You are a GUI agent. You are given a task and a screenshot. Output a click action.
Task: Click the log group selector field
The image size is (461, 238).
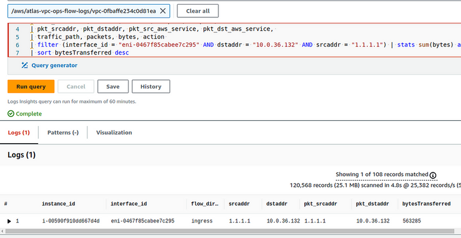[84, 11]
